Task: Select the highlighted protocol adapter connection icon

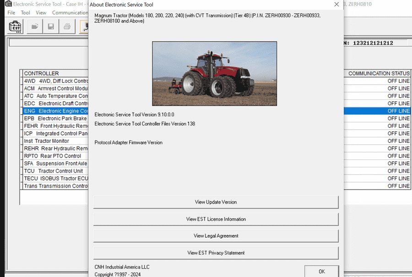Action: pos(84,26)
